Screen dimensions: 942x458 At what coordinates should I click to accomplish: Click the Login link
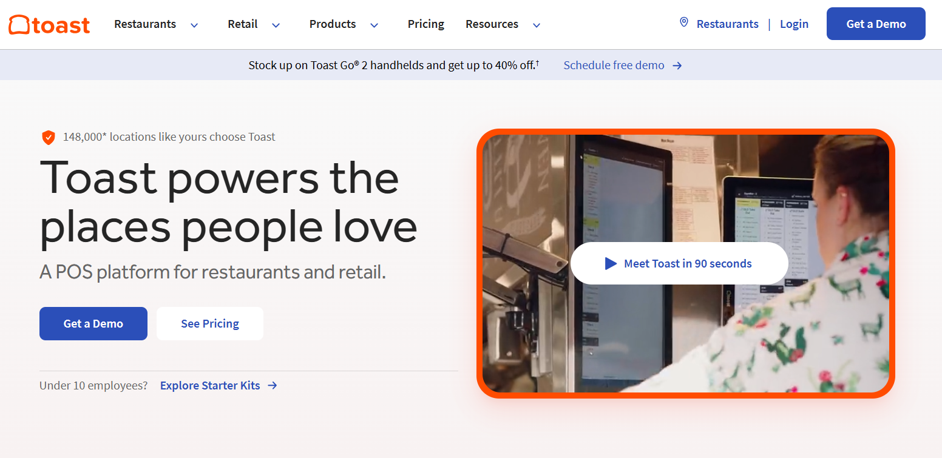[794, 24]
